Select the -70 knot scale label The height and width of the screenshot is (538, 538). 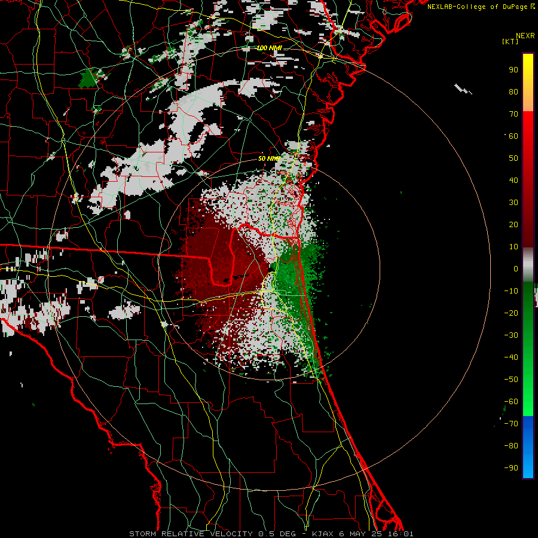[x=511, y=424]
